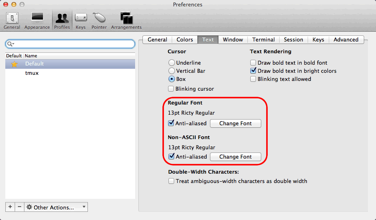The height and width of the screenshot is (220, 376).
Task: Enable Draw bold text in bold font
Action: click(253, 63)
